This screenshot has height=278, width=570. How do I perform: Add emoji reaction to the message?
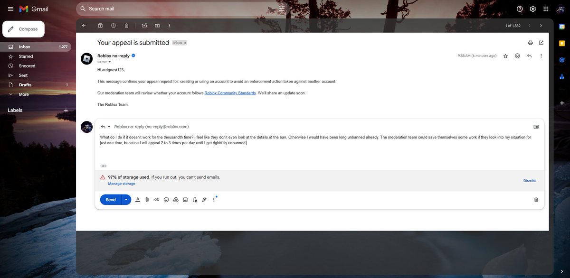517,56
